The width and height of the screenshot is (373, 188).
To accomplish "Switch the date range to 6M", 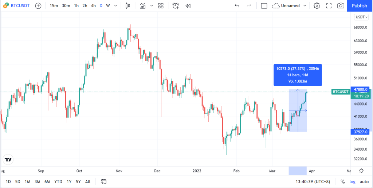I will tap(47, 182).
